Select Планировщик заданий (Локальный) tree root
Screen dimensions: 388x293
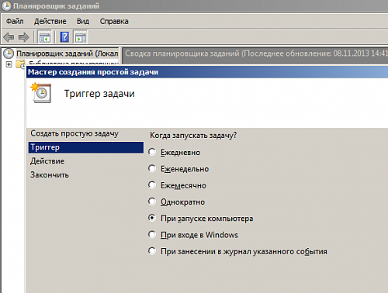tap(68, 53)
